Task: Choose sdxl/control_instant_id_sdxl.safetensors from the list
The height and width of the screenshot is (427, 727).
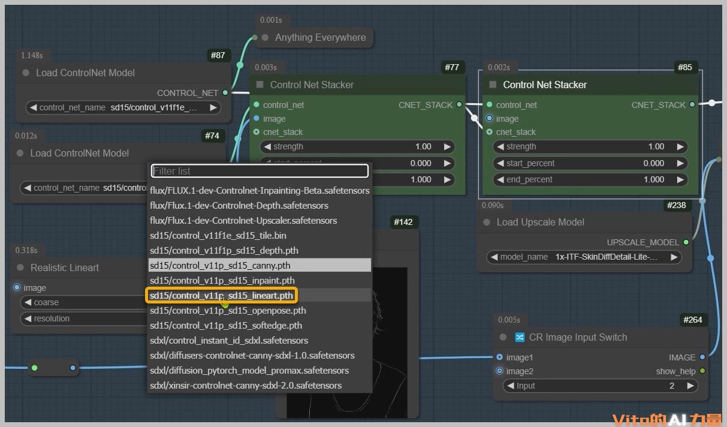Action: [260, 340]
